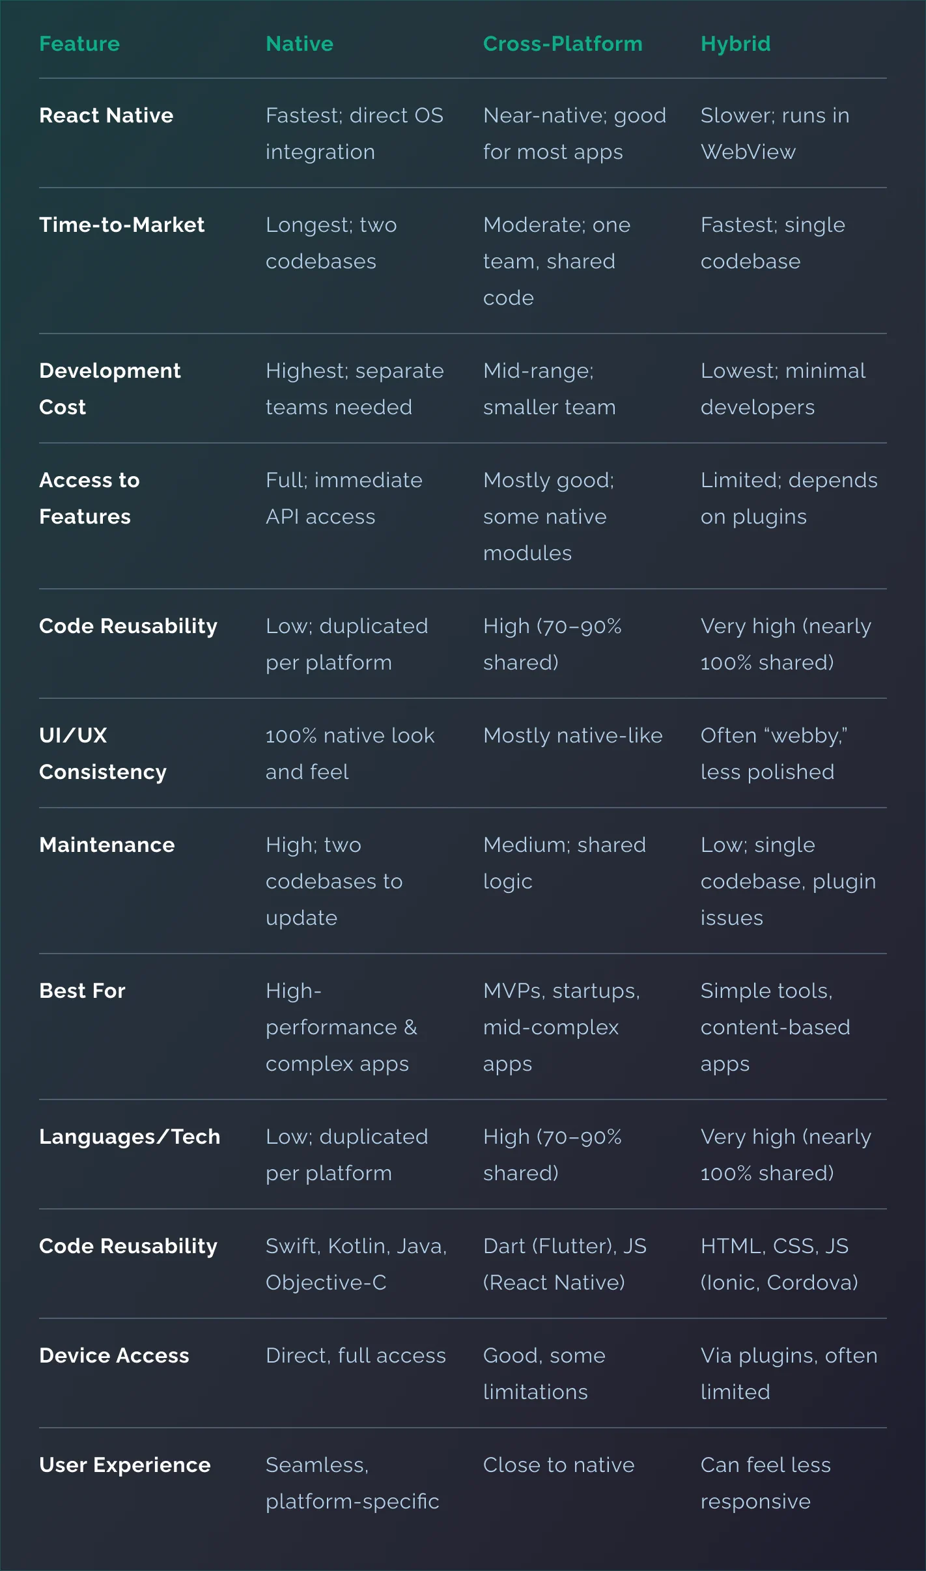Click the Access to Features row label
The width and height of the screenshot is (926, 1571).
click(x=89, y=498)
